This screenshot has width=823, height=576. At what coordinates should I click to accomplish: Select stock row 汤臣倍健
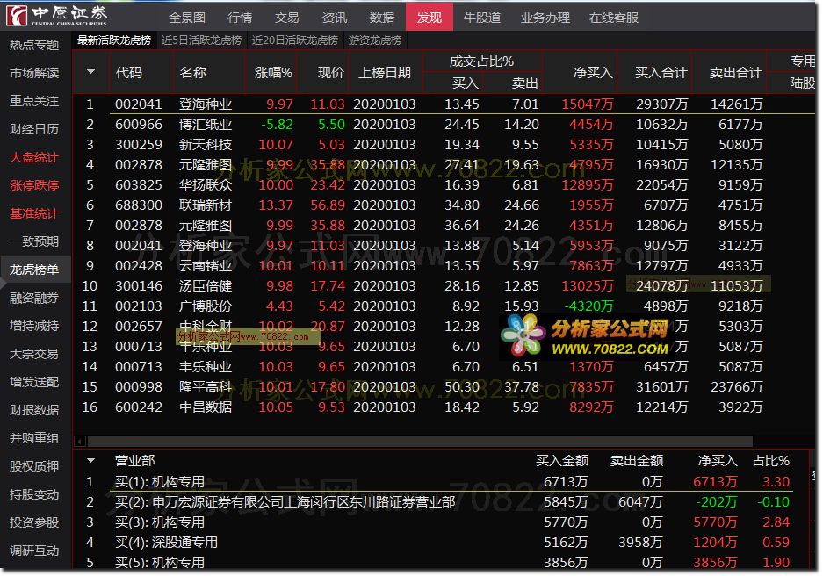click(444, 286)
